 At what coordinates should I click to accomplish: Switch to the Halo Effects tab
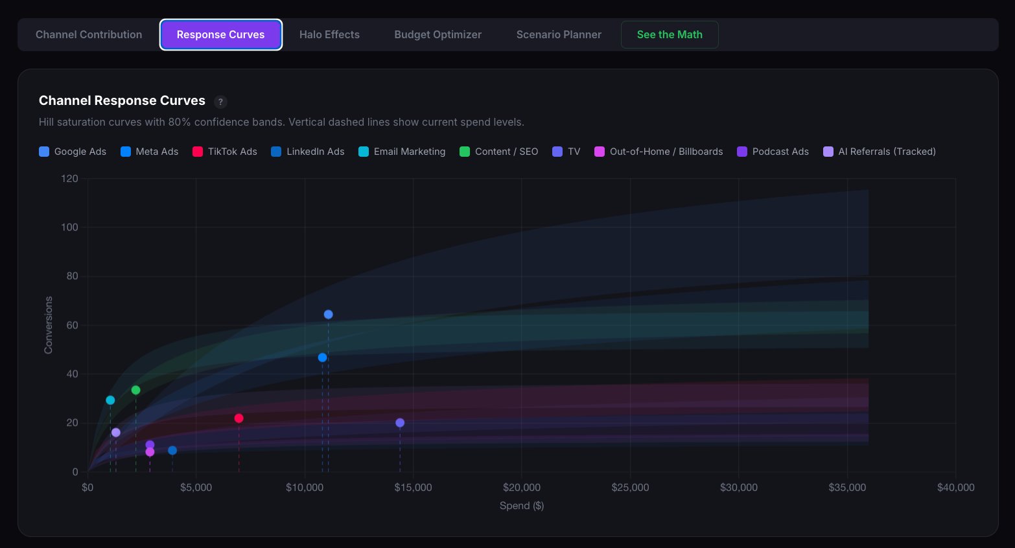329,34
